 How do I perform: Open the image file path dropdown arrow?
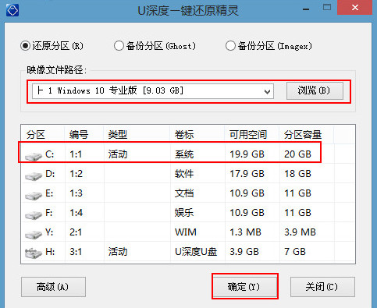tap(267, 91)
